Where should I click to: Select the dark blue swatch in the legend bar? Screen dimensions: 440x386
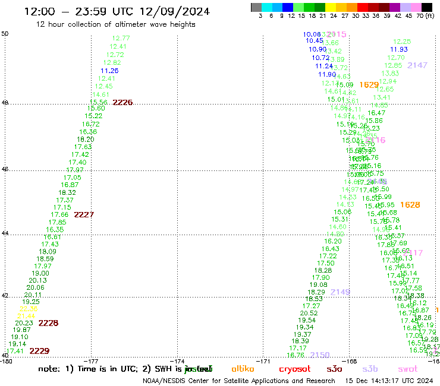(x=288, y=7)
